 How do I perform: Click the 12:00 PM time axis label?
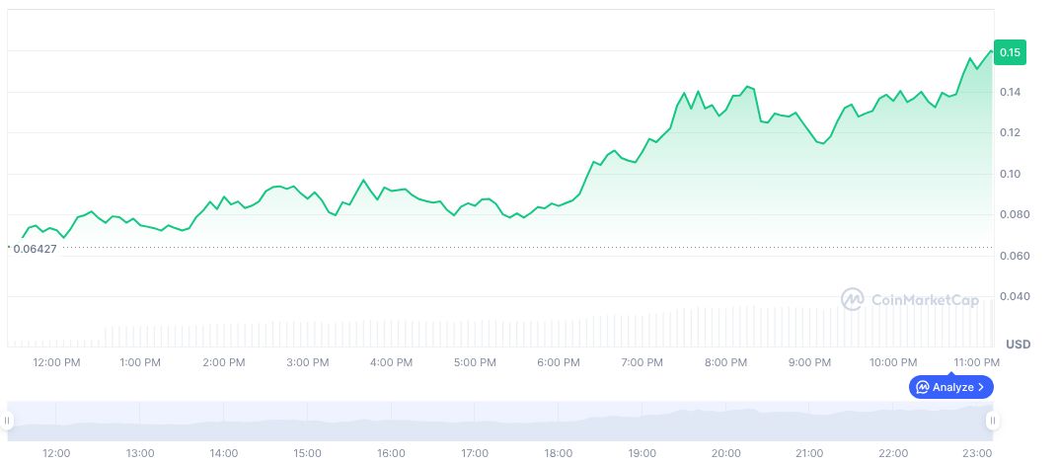(x=56, y=362)
